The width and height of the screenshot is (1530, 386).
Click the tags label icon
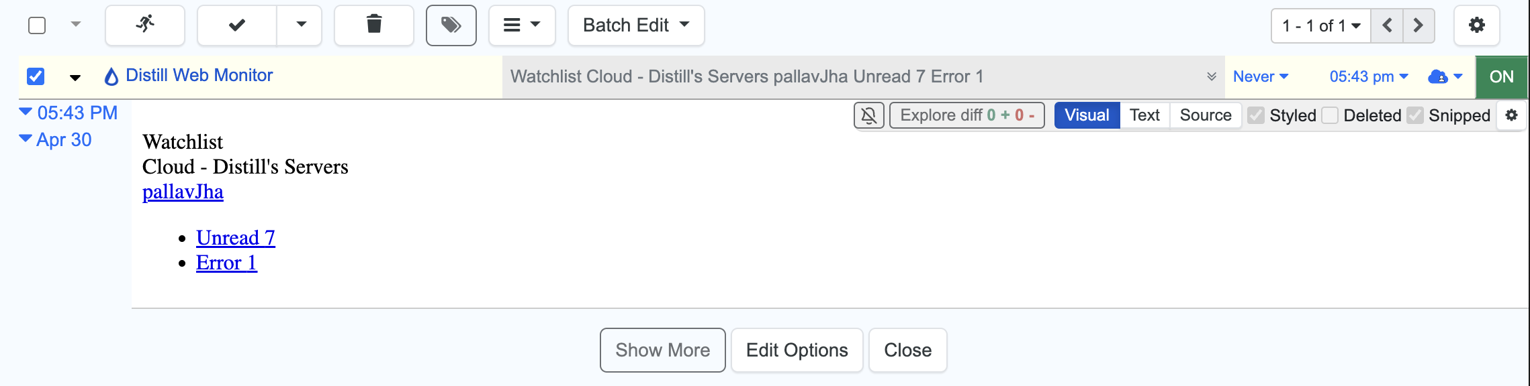click(451, 25)
